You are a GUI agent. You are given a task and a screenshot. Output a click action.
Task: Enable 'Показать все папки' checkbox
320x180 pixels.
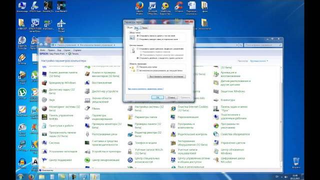tap(138, 67)
